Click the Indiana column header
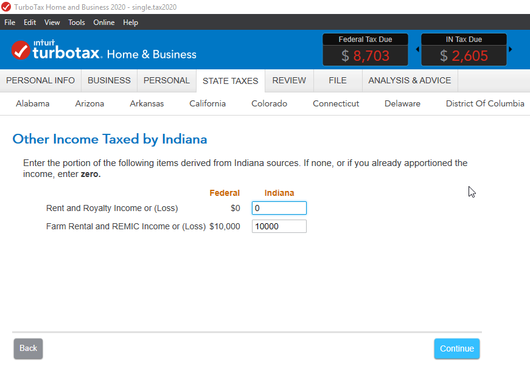The width and height of the screenshot is (530, 371). (x=279, y=193)
